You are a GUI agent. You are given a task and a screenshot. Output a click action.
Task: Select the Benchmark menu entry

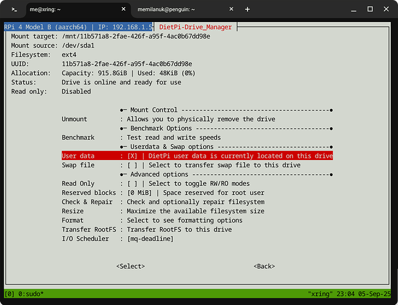coord(141,138)
